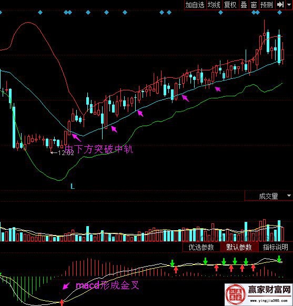Click the red MACD golden-cross arrow at bottom
Screen dimensions: 293x306
(x=62, y=302)
